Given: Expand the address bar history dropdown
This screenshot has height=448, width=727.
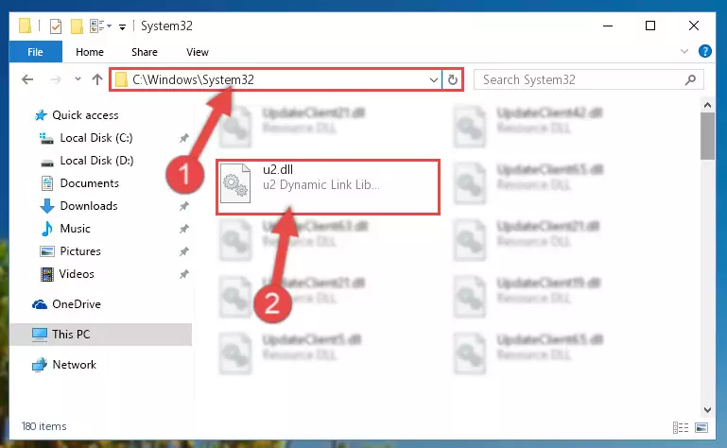Looking at the screenshot, I should point(434,79).
